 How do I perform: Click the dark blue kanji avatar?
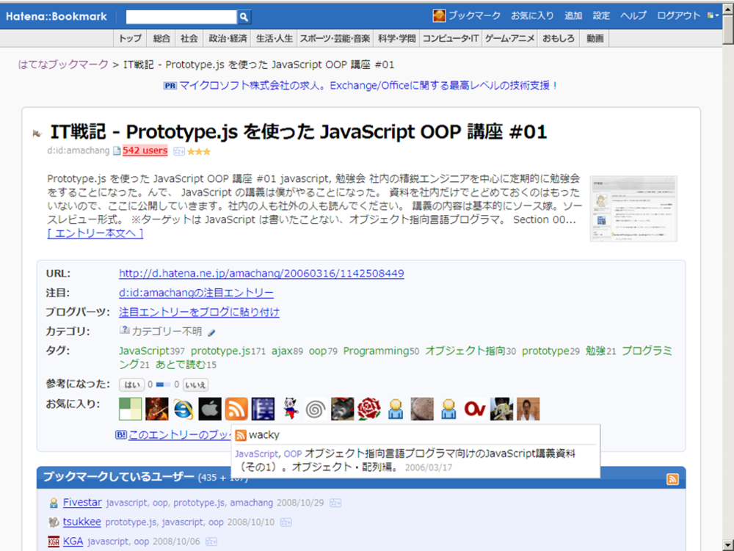[x=263, y=409]
